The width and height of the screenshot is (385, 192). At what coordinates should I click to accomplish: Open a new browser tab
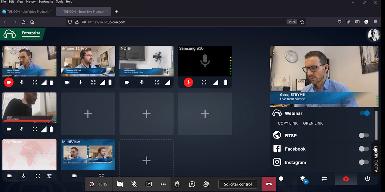click(x=116, y=11)
